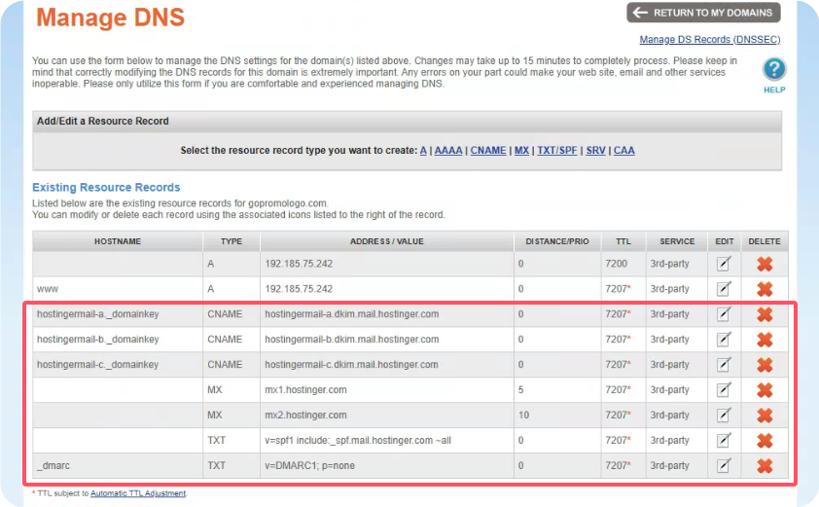Viewport: 819px width, 507px height.
Task: Delete the mx2.hostinger.com MX record
Action: [x=765, y=416]
